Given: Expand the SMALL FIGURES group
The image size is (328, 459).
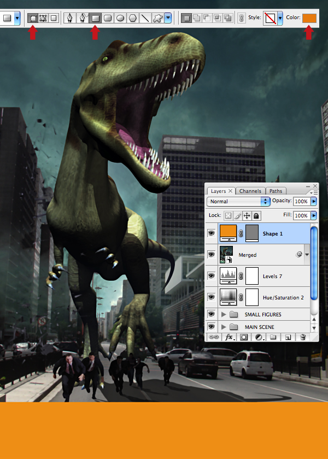Looking at the screenshot, I should pyautogui.click(x=224, y=314).
